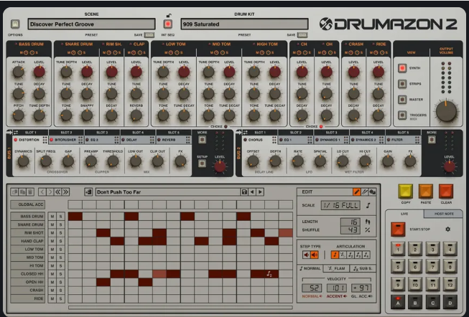Open the Drum Kit preset field
The height and width of the screenshot is (317, 469).
tap(244, 24)
